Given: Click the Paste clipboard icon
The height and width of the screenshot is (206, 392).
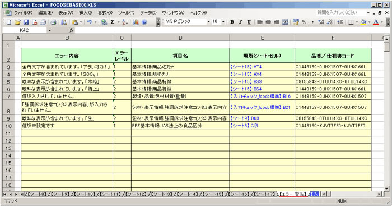Looking at the screenshot, I should coord(74,22).
